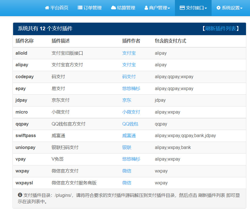
Task: Select the swiftpass plugin name
Action: tap(26, 136)
